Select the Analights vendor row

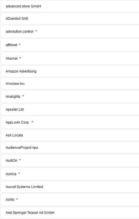(x=70, y=97)
